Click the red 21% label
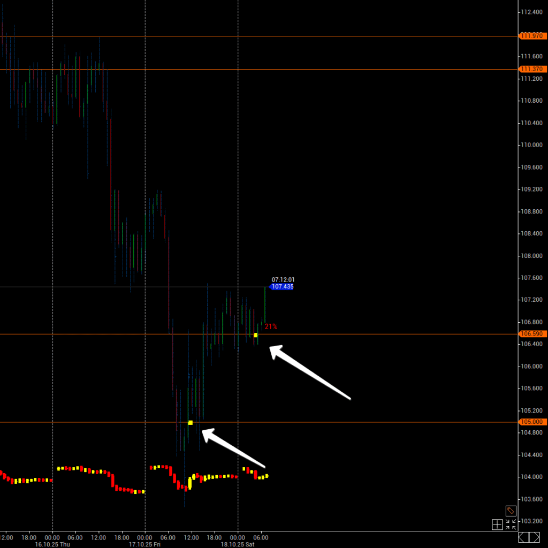Viewport: 548px width, 548px height. [271, 326]
